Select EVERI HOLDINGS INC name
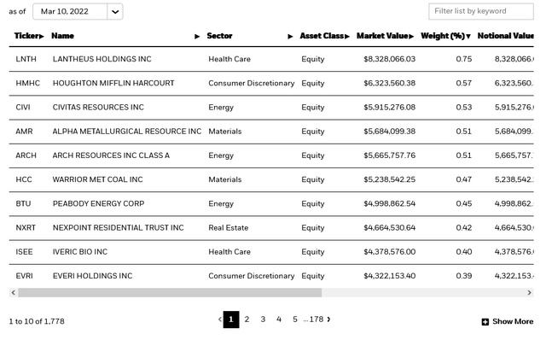Image resolution: width=546 pixels, height=340 pixels. [x=93, y=275]
